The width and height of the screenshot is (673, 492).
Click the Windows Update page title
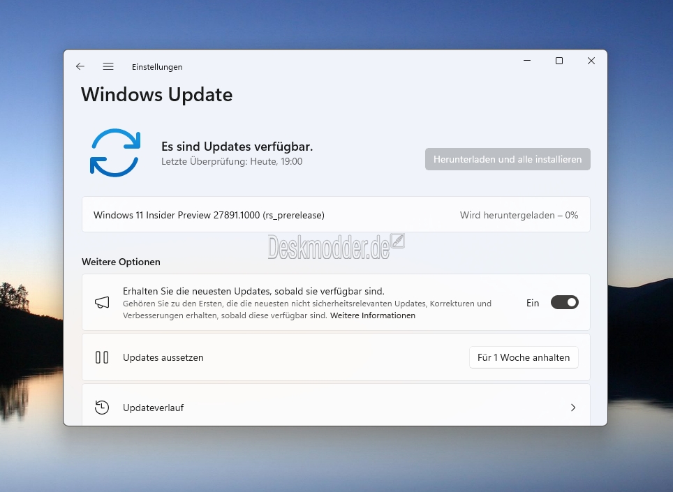point(156,95)
